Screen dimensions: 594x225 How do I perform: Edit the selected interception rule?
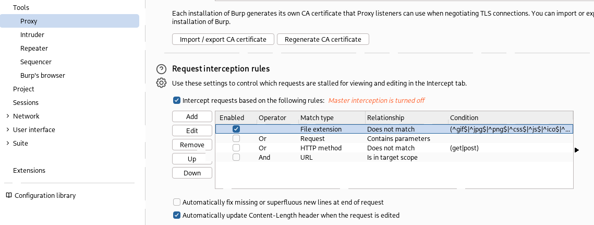(192, 131)
